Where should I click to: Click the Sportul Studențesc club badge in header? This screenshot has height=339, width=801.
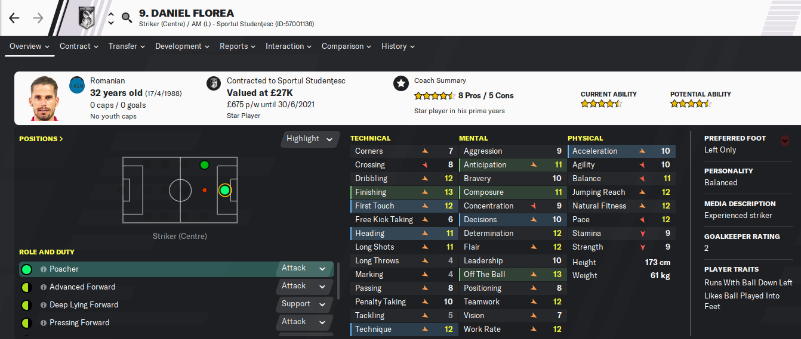88,18
